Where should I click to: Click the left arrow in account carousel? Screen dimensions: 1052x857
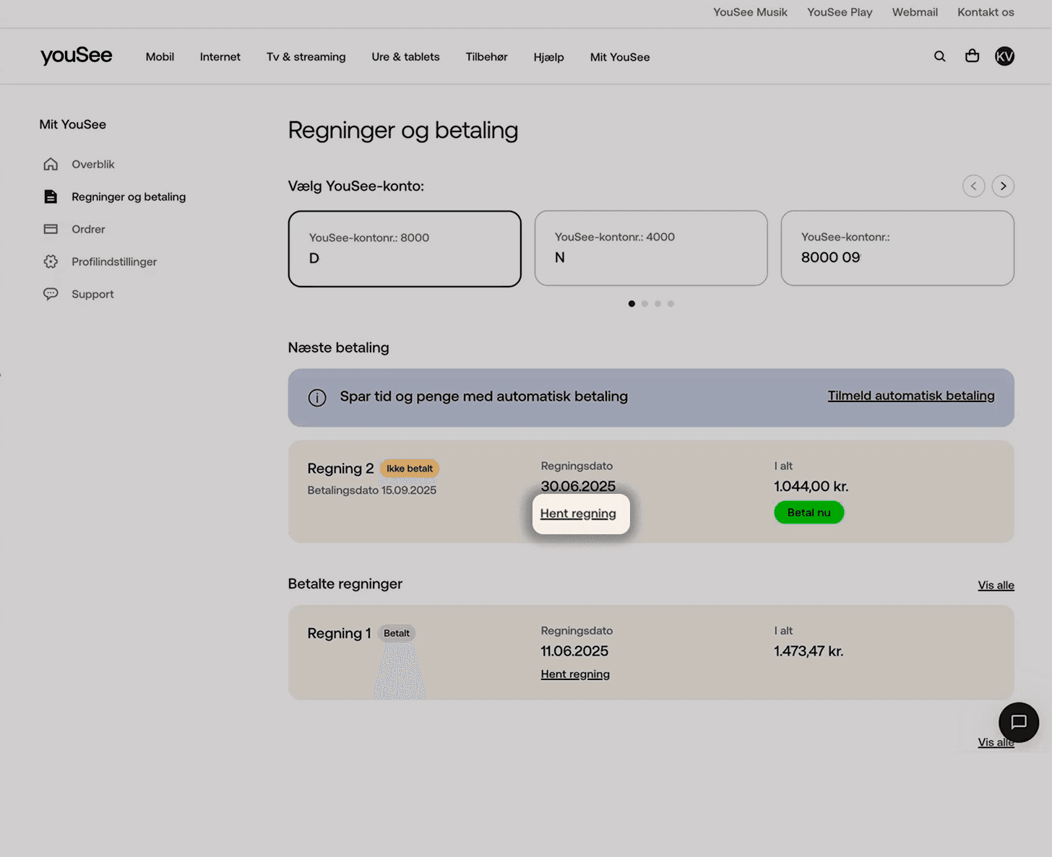(973, 186)
